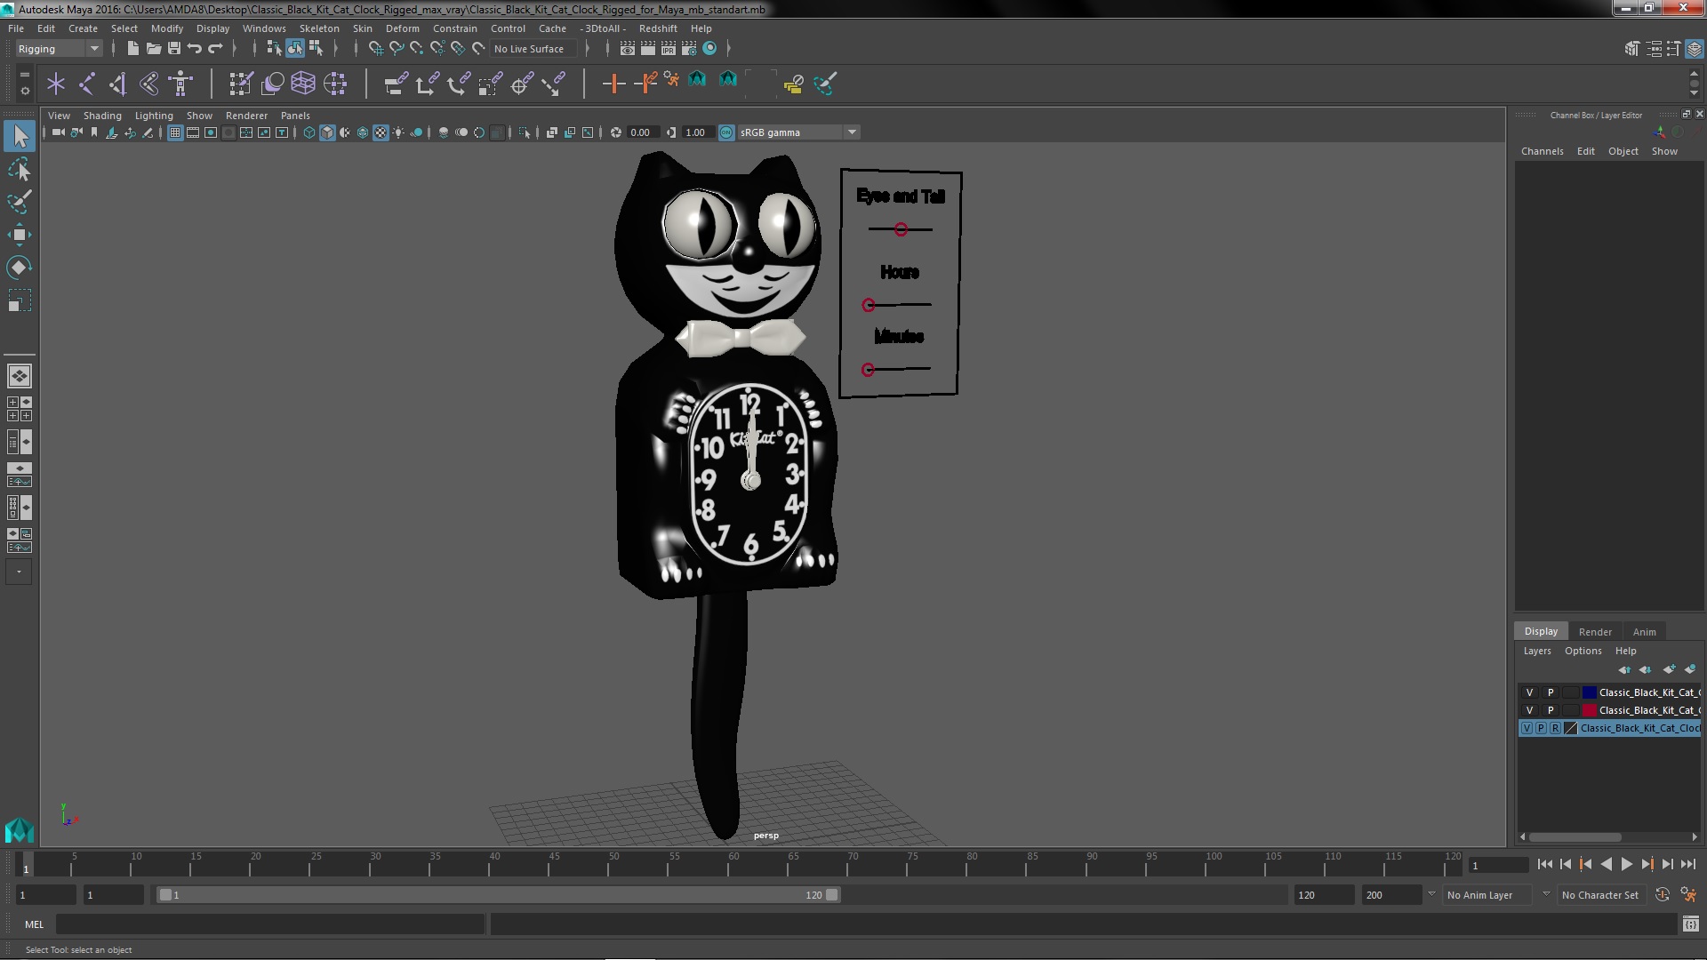Click the current frame input field
The width and height of the screenshot is (1707, 960).
coord(1498,865)
